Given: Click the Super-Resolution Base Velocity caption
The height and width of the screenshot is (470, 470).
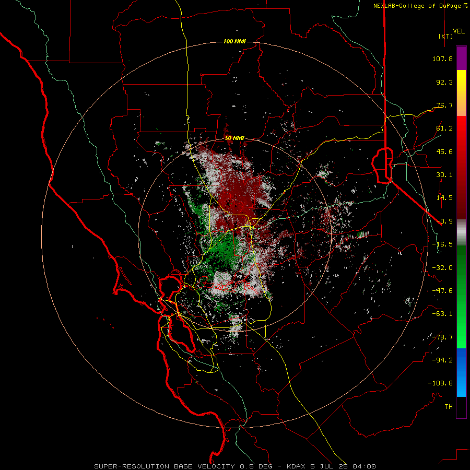Looking at the screenshot, I should click(184, 466).
